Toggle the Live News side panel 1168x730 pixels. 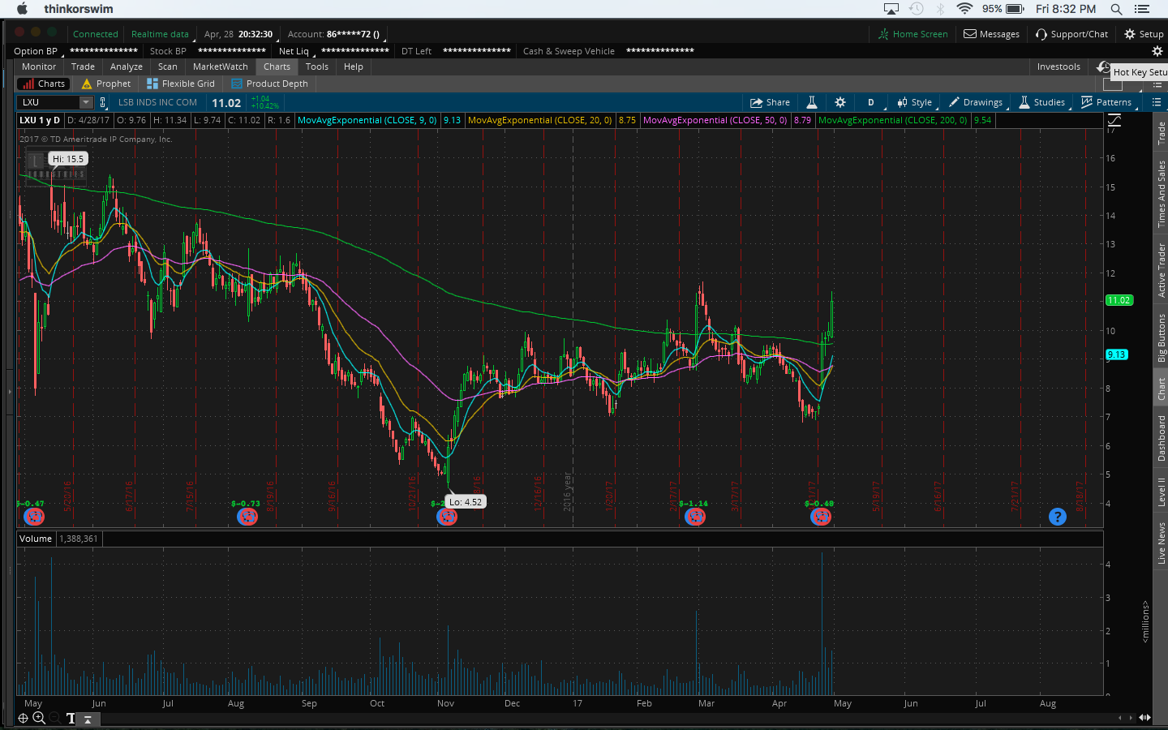coord(1161,543)
